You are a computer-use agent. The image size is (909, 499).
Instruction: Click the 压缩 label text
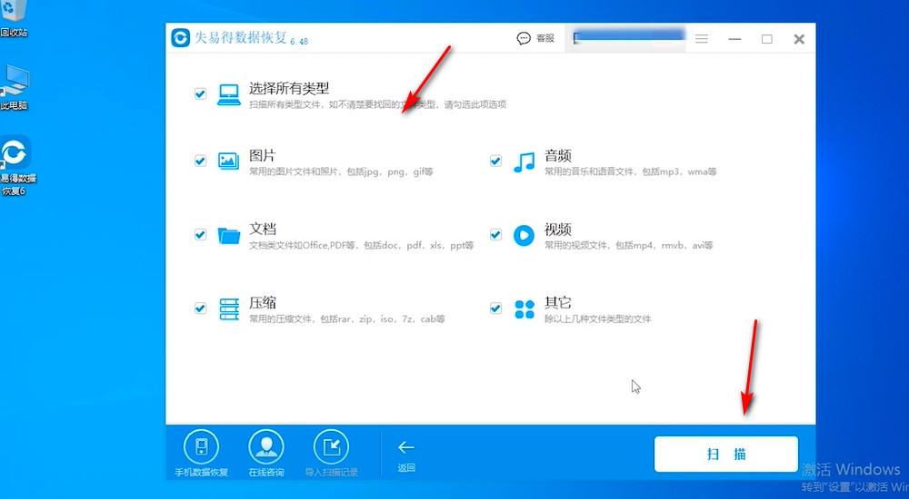tap(263, 303)
